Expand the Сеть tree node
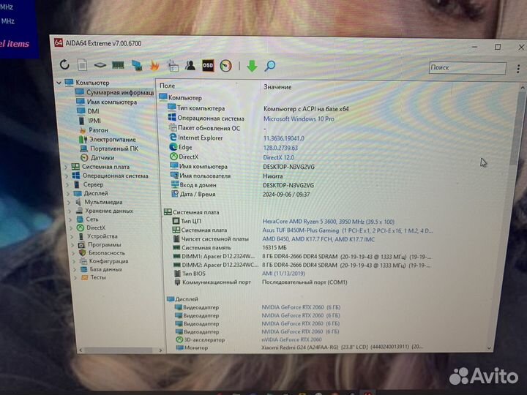 [x=70, y=219]
